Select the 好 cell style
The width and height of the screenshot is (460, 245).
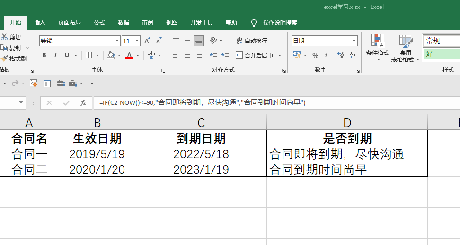442,54
